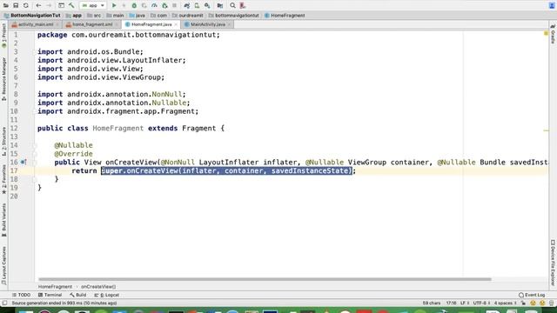Click the Sync/Reload from disk icon
The image size is (557, 313).
click(26, 6)
